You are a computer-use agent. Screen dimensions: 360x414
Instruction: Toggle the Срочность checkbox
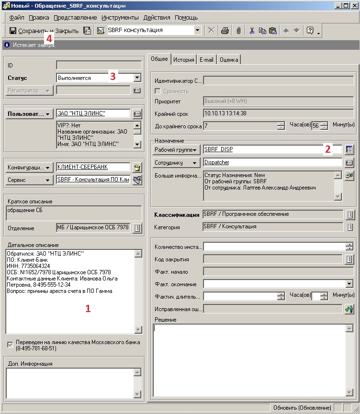pos(157,91)
